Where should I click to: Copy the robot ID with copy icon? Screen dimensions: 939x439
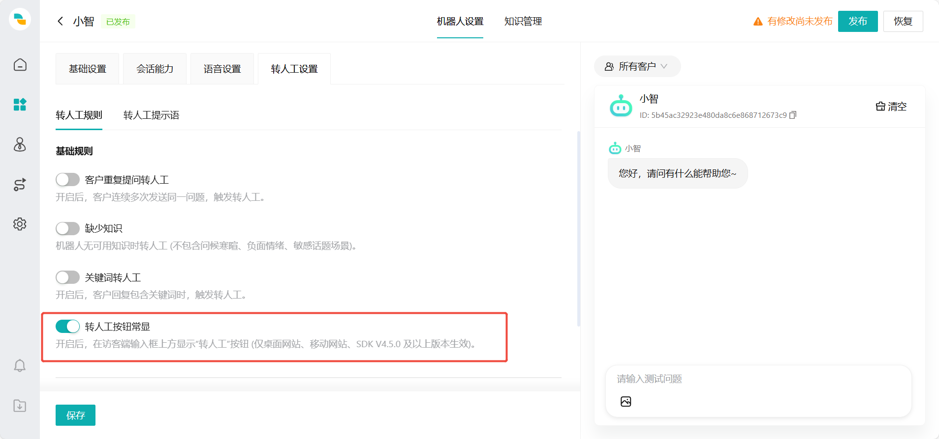tap(792, 115)
